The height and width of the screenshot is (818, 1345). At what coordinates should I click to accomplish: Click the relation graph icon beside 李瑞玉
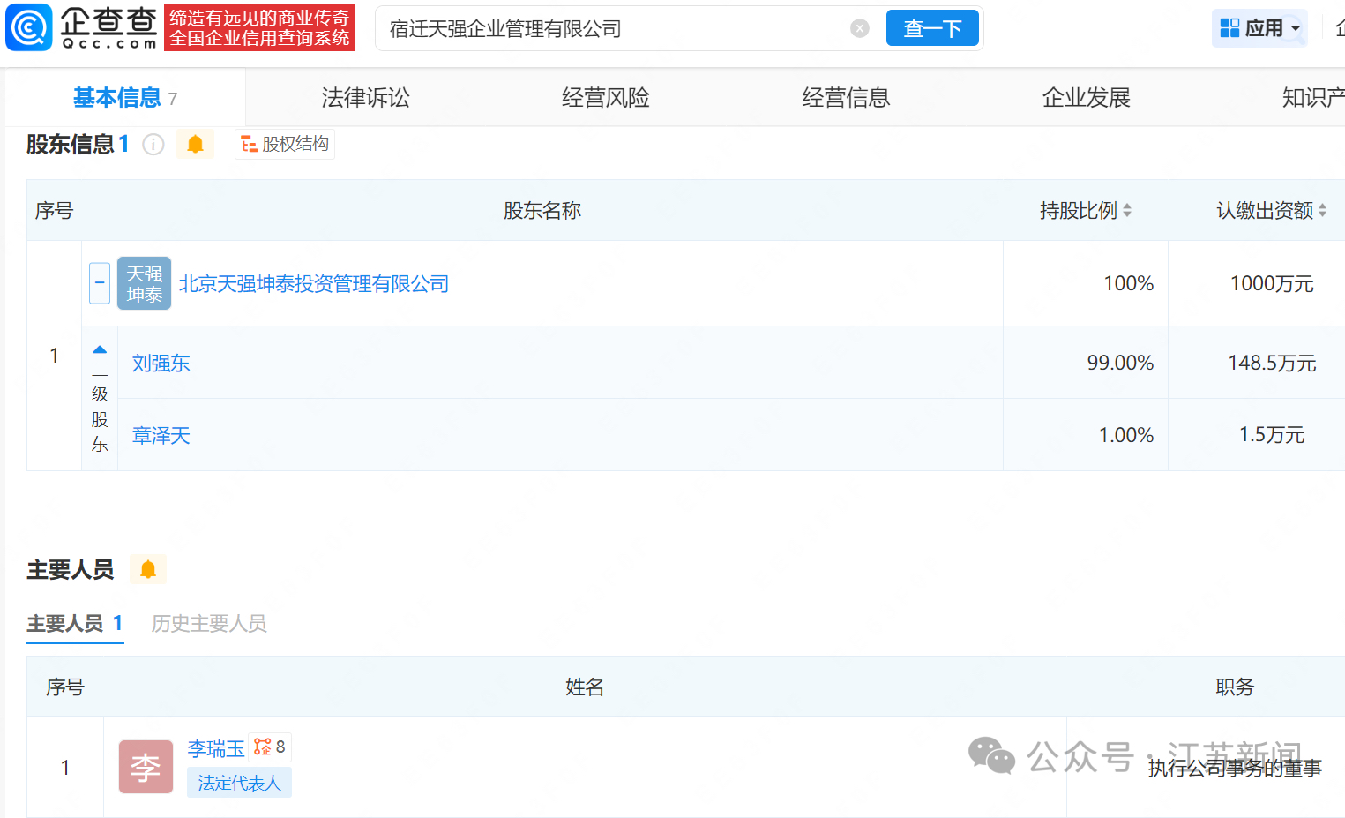click(x=269, y=747)
